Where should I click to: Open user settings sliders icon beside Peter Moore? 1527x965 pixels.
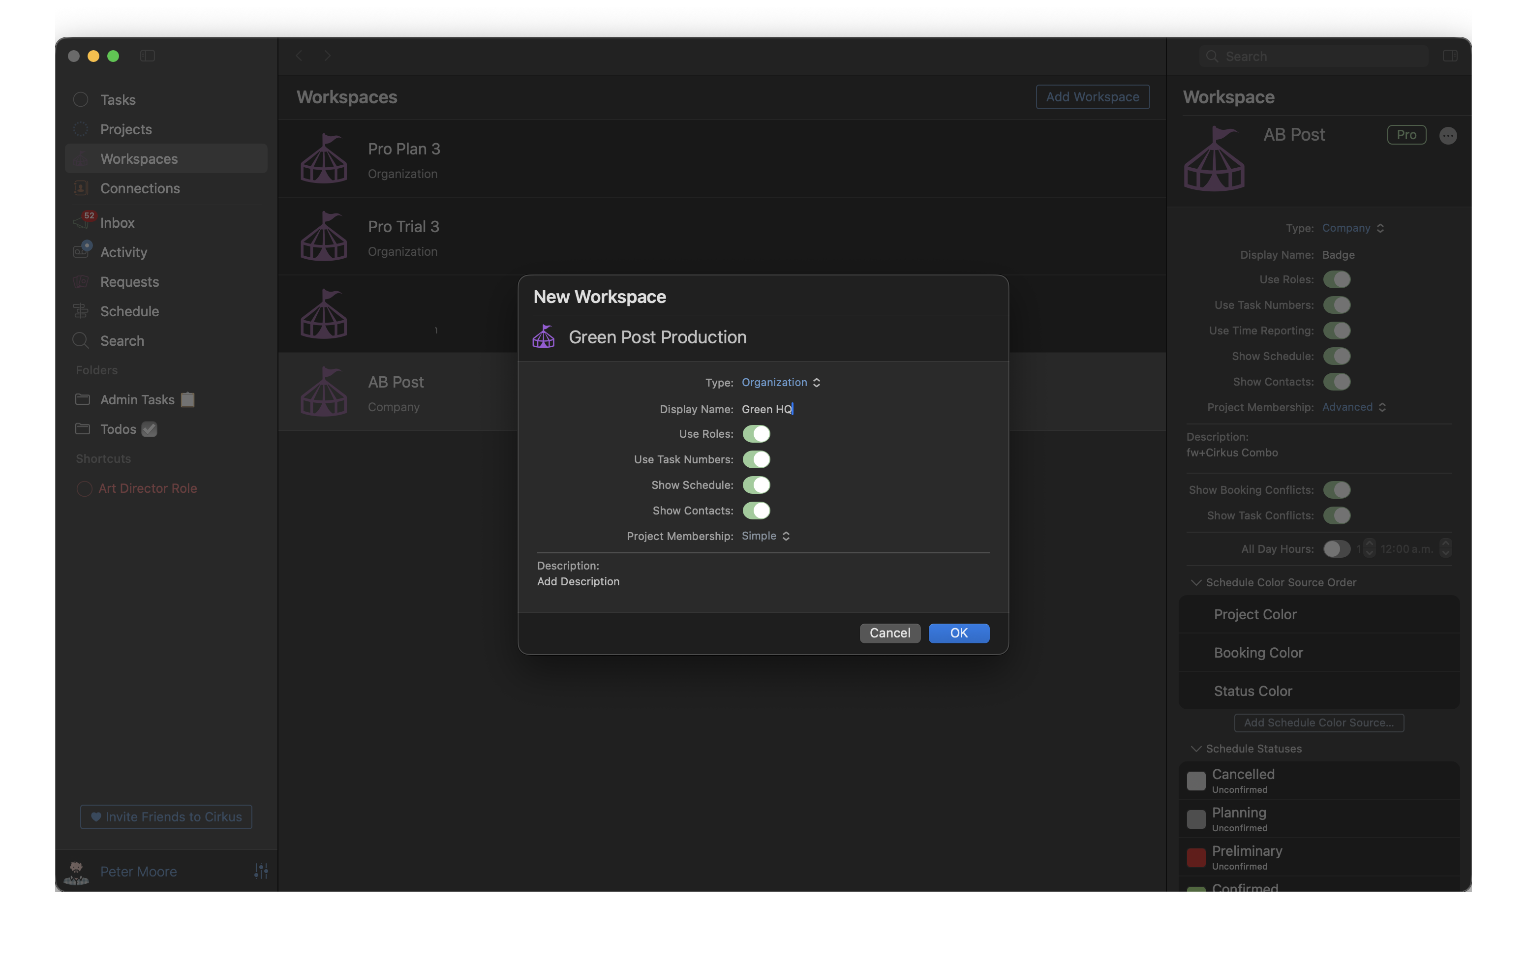point(261,871)
